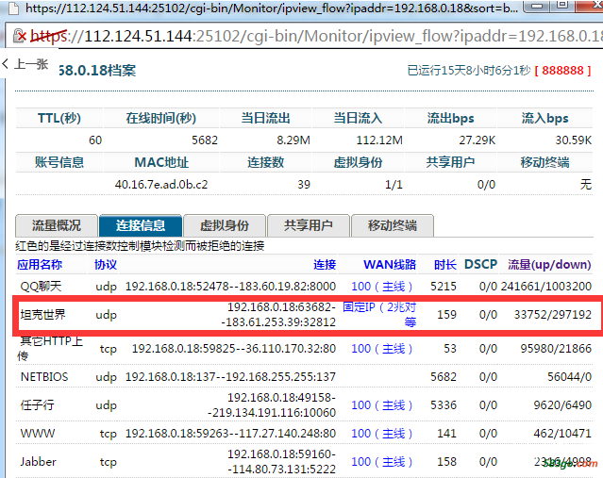Image resolution: width=603 pixels, height=478 pixels.
Task: Open the 流量概况 tab
Action: tap(56, 225)
